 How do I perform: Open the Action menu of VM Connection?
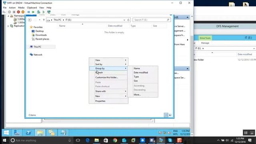tap(12, 8)
